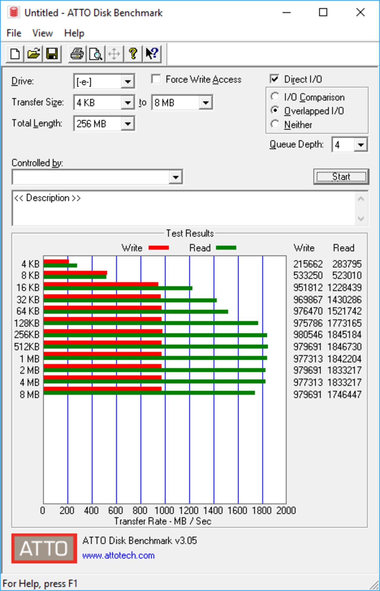Click the Print toolbar icon
Image resolution: width=380 pixels, height=591 pixels.
click(x=77, y=54)
